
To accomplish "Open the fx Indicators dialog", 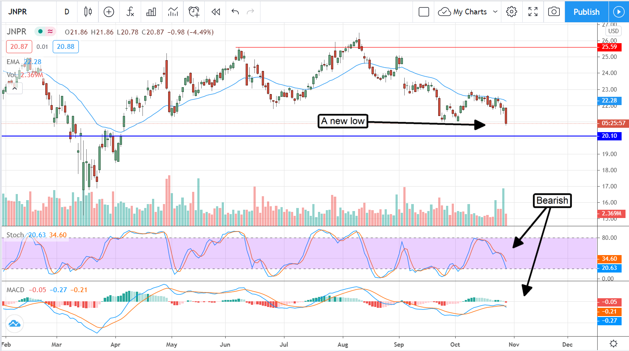I will (130, 12).
